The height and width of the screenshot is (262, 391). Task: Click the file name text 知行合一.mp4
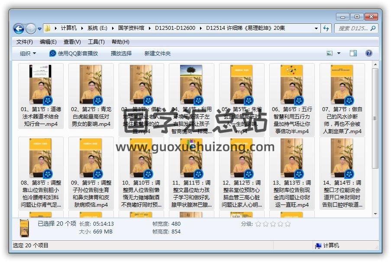(41, 124)
